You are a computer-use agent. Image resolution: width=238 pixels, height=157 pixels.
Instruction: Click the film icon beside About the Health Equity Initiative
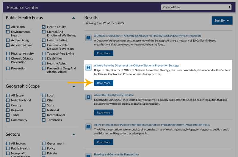[x=88, y=97]
